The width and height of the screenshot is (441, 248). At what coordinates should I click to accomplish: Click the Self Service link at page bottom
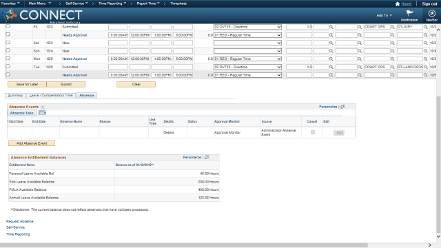pos(15,227)
